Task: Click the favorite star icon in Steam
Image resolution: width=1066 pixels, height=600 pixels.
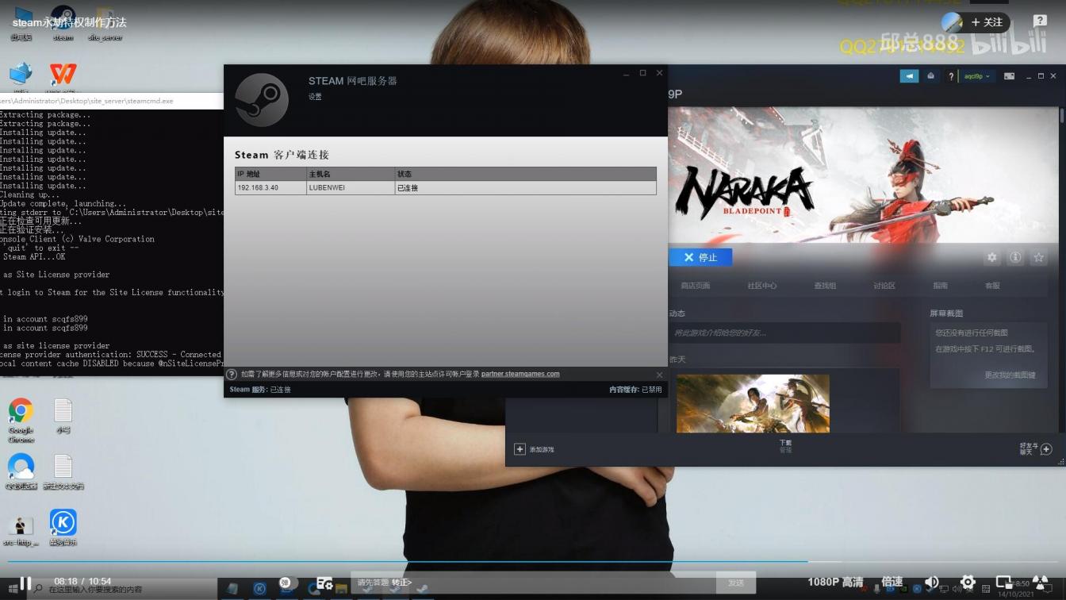Action: (x=1039, y=257)
